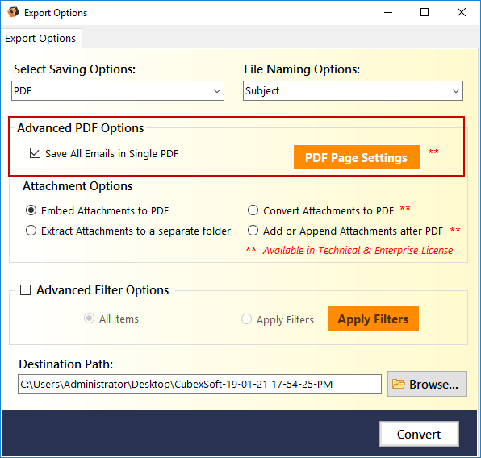The image size is (481, 458).
Task: Click the CubexSoft app logo in title bar
Action: [x=13, y=12]
